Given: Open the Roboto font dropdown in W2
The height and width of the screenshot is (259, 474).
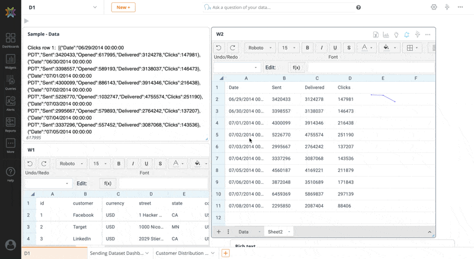Looking at the screenshot, I should pyautogui.click(x=260, y=48).
